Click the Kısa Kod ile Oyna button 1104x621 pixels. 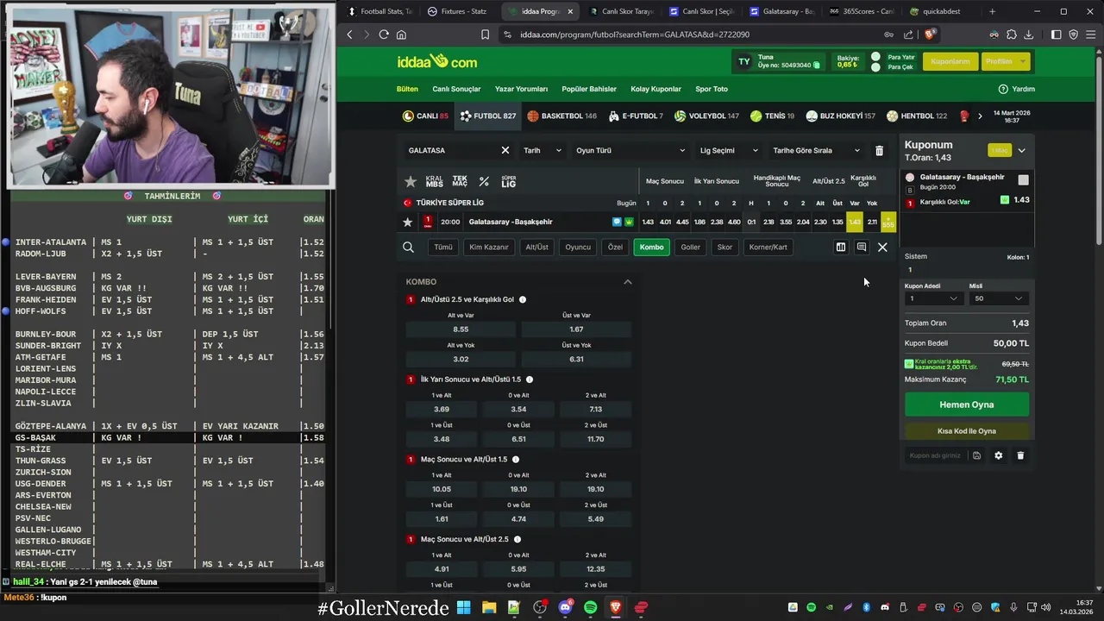967,431
